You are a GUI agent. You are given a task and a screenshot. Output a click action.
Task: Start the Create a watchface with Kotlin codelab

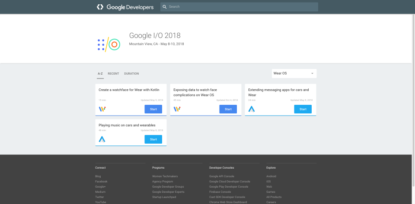tap(153, 109)
